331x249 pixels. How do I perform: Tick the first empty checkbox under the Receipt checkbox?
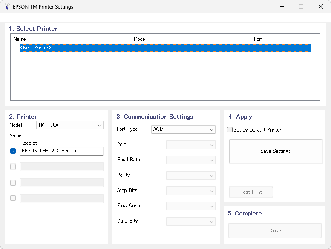13,167
